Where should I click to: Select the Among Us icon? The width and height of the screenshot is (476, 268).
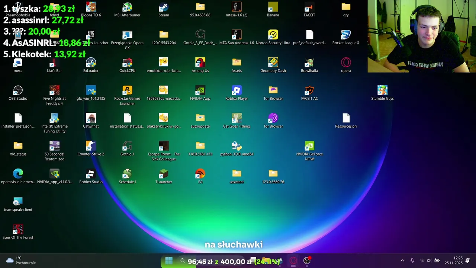point(200,65)
